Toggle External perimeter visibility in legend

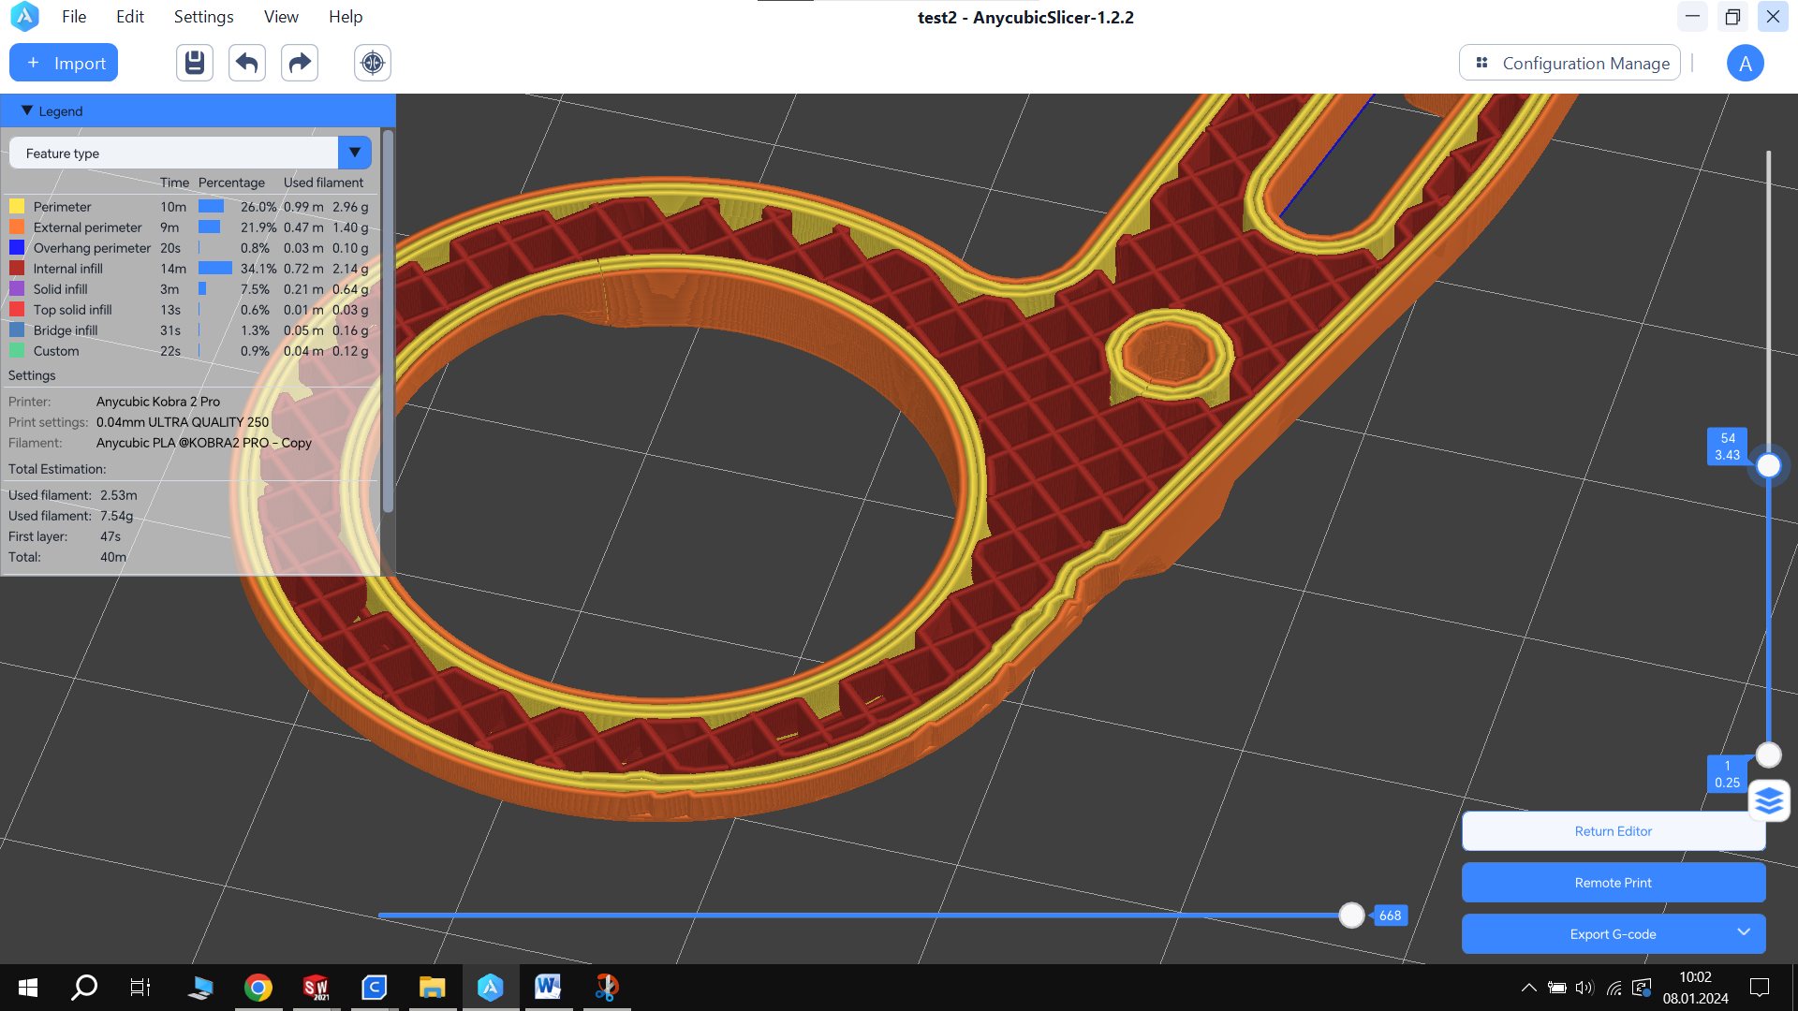[x=17, y=227]
